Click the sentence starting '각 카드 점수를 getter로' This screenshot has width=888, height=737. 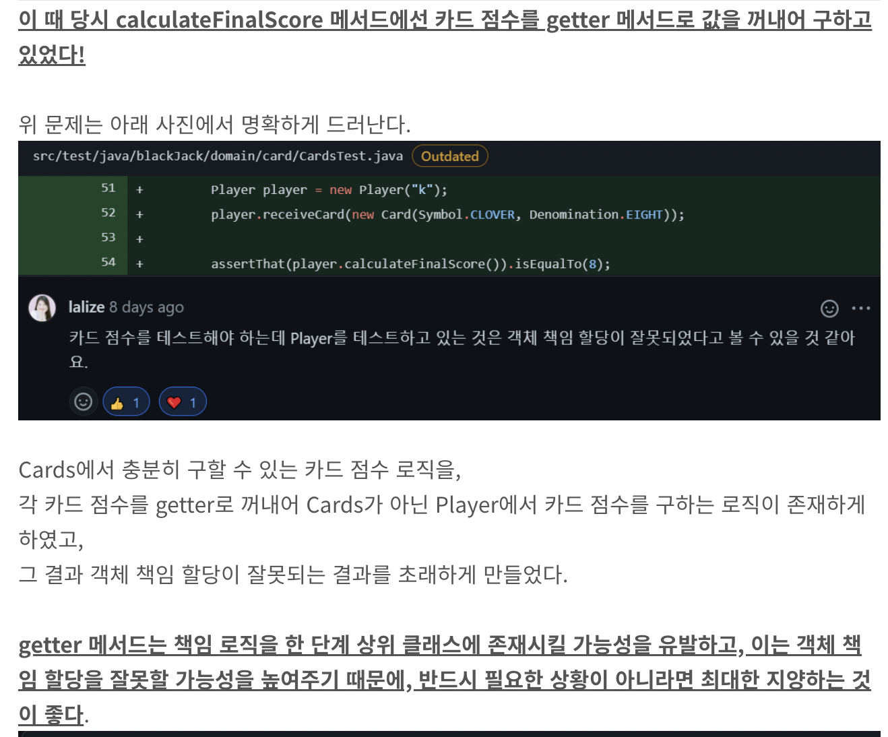click(x=442, y=522)
